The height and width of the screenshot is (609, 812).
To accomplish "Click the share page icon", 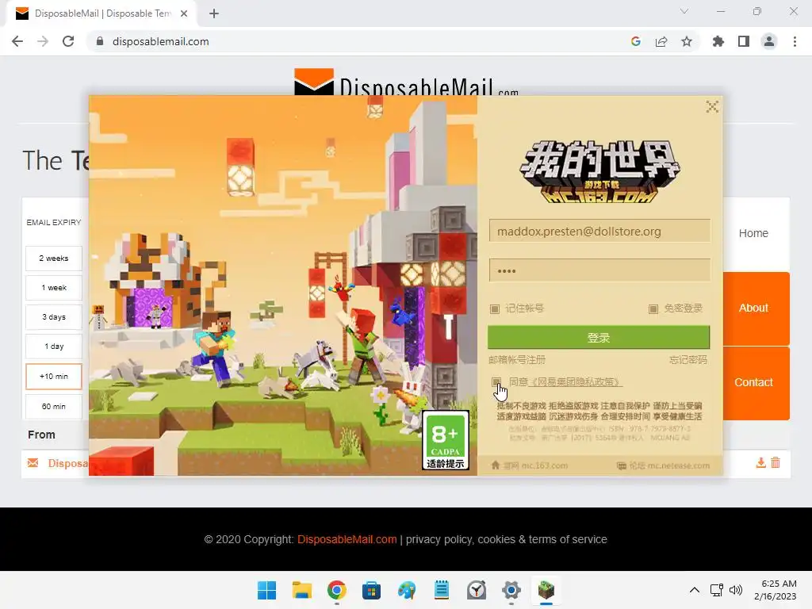I will point(661,41).
